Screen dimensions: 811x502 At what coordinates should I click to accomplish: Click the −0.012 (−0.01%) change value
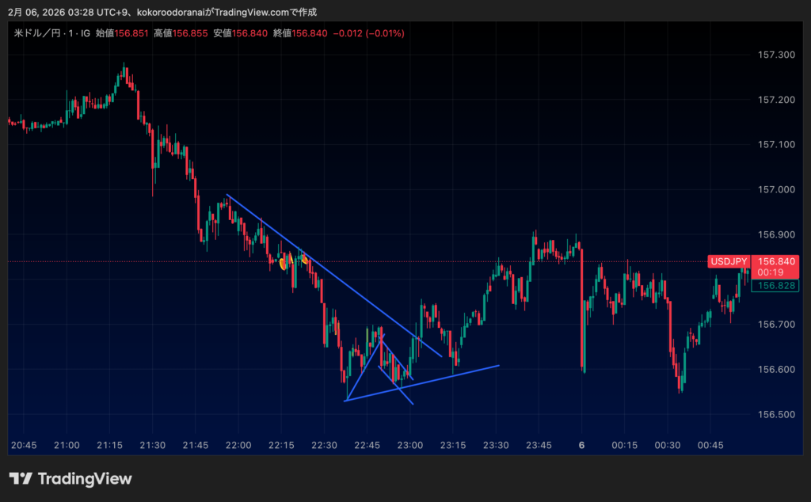369,33
